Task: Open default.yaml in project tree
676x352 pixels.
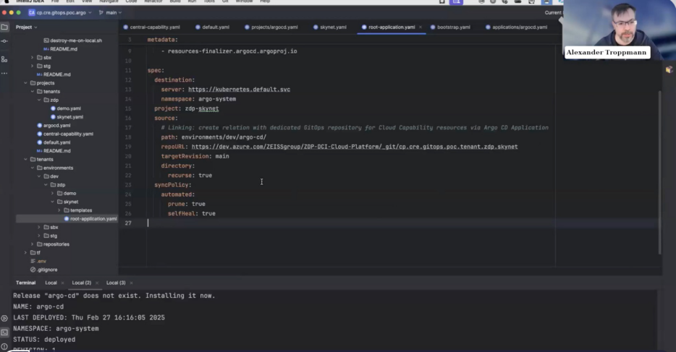Action: click(x=56, y=142)
